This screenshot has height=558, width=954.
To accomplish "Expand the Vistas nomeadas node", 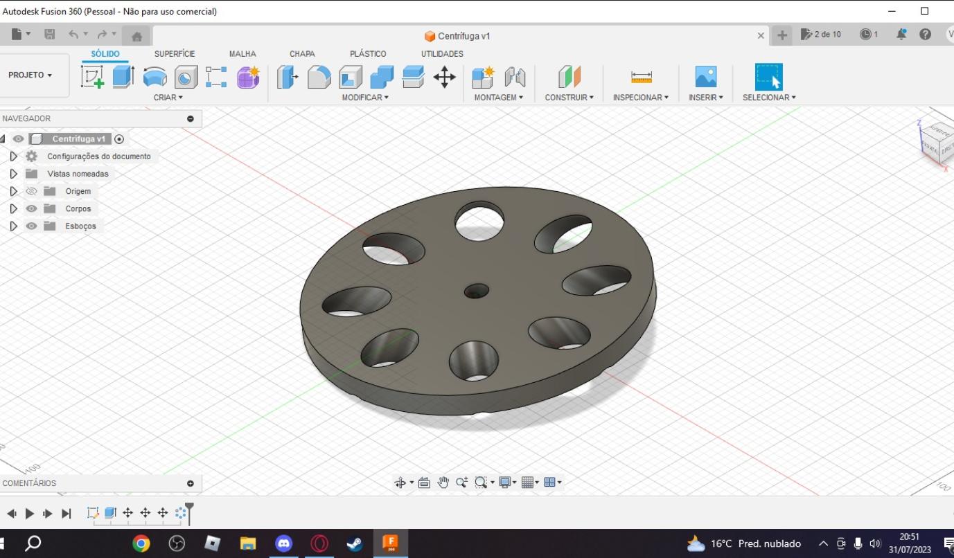I will (x=13, y=174).
